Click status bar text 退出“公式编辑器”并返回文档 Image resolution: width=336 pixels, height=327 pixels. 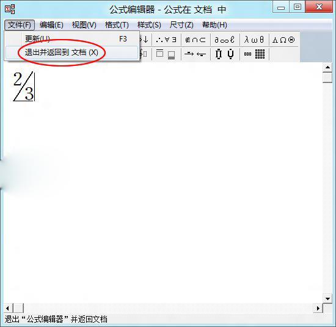[56, 319]
